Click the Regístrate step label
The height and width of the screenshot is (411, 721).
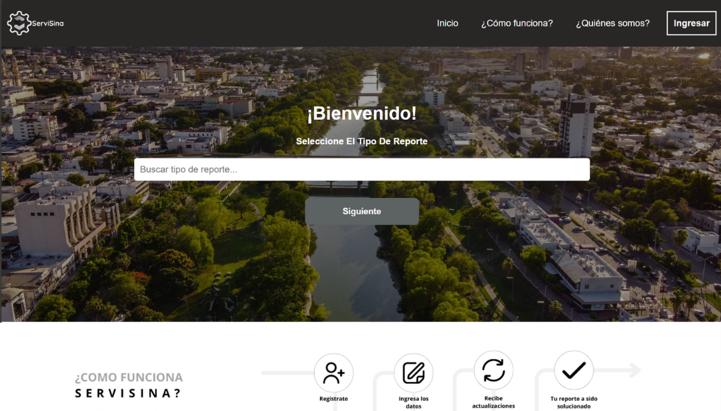[x=334, y=399]
